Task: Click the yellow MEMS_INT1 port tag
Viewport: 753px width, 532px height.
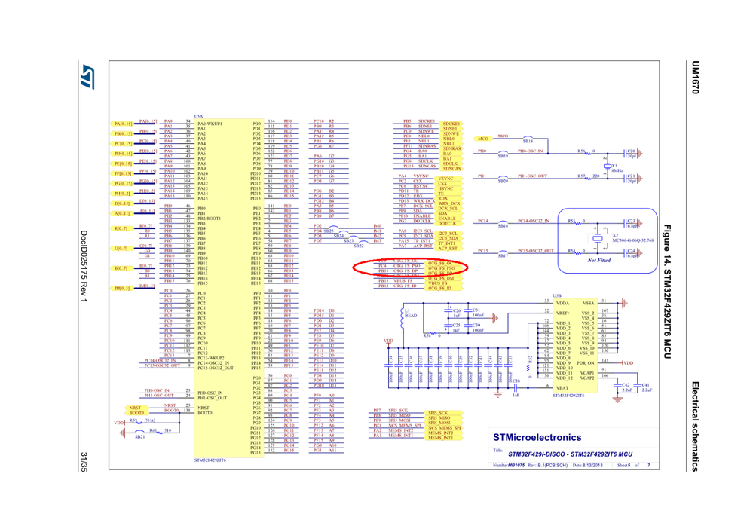Action: (444, 438)
